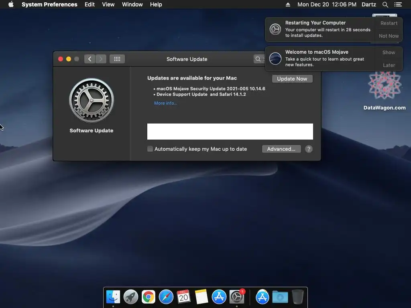Open the help question mark button
The height and width of the screenshot is (308, 411).
(309, 149)
